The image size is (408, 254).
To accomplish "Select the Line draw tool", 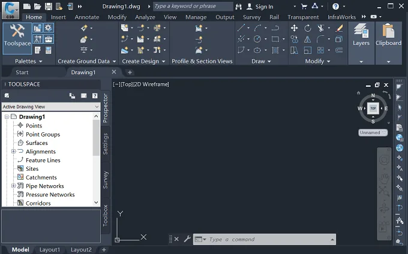I will tap(241, 28).
